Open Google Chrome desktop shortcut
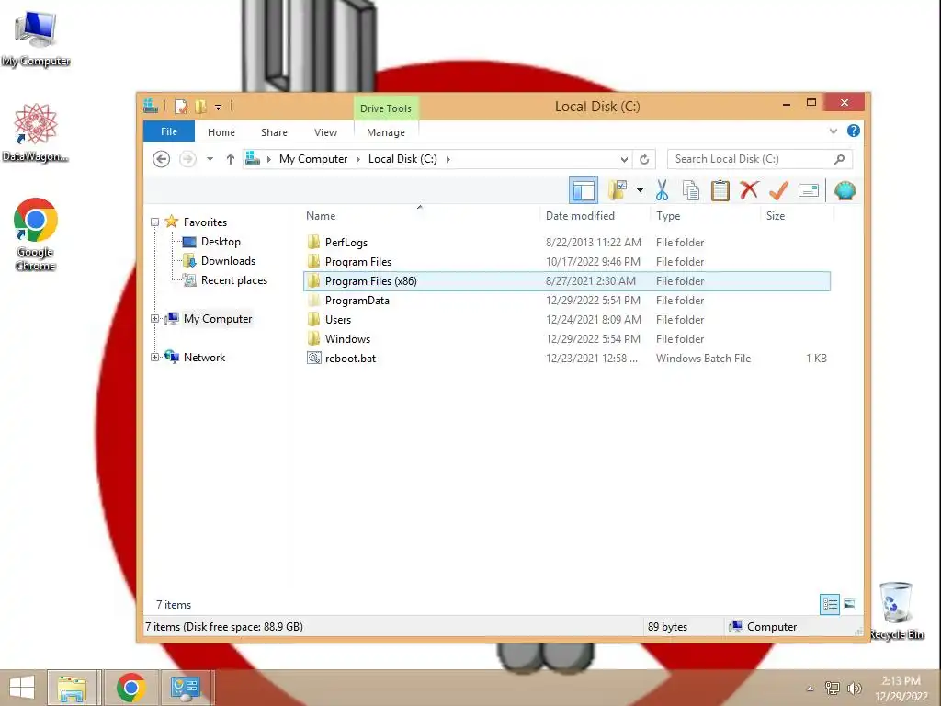The height and width of the screenshot is (706, 941). pyautogui.click(x=36, y=234)
